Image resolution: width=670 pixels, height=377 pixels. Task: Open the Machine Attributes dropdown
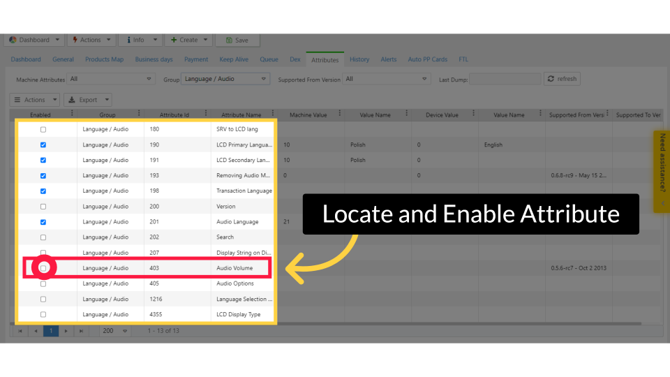[x=149, y=79]
